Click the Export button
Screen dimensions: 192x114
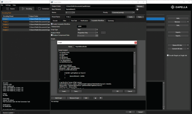[178, 36]
